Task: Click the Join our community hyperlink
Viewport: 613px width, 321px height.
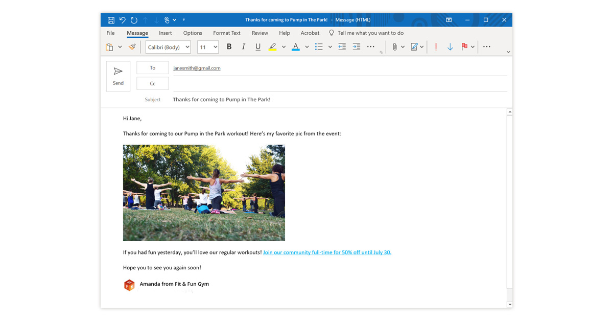Action: pyautogui.click(x=327, y=253)
